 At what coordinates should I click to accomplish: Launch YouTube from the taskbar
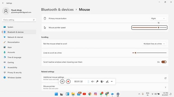coord(84,94)
